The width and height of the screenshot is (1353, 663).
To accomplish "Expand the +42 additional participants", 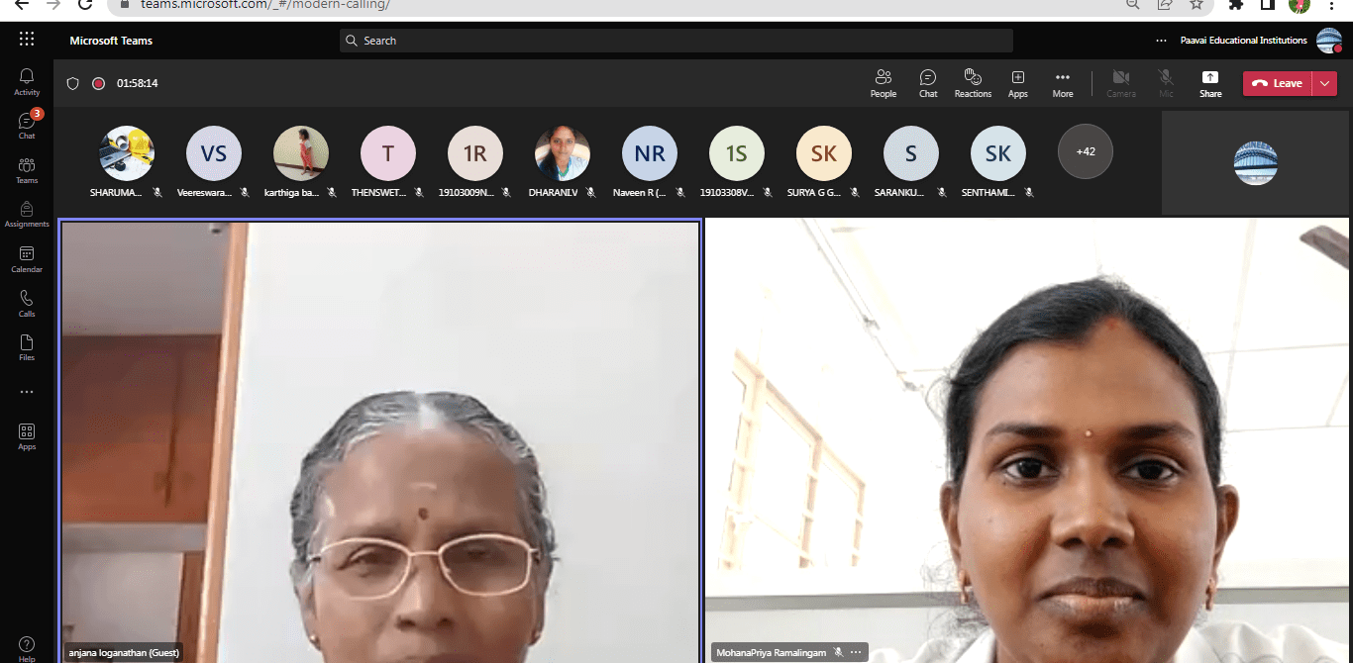I will click(x=1086, y=151).
